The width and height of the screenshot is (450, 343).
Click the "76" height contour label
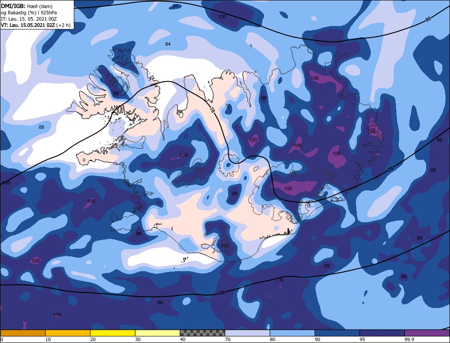point(221,293)
